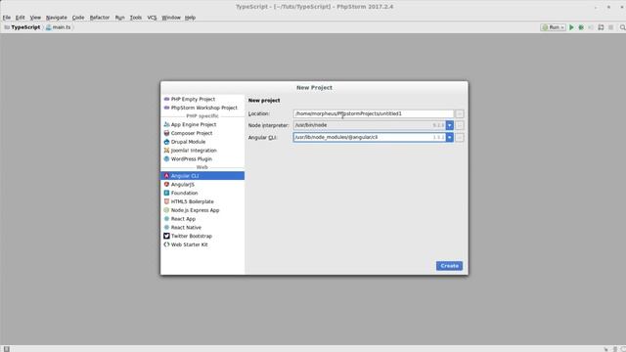
Task: Select AngularJS project type
Action: tap(202, 185)
